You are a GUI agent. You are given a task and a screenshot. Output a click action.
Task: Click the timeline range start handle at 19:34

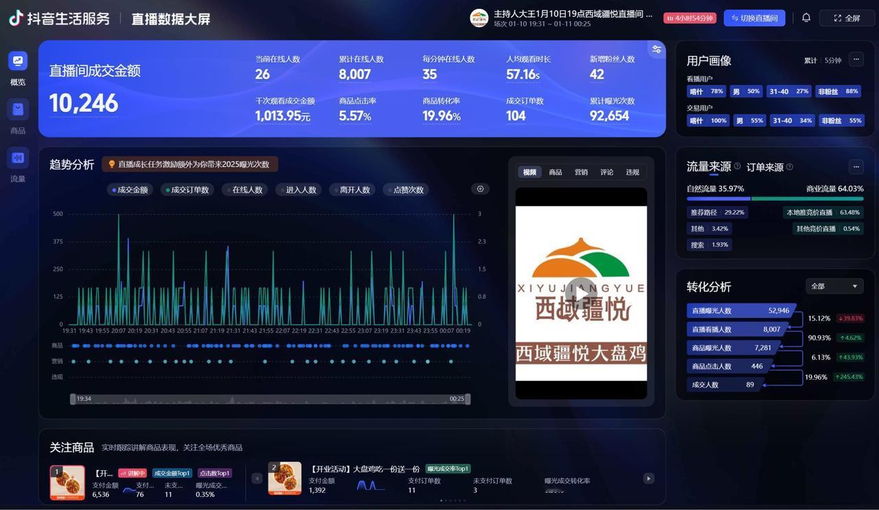pyautogui.click(x=73, y=399)
